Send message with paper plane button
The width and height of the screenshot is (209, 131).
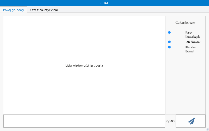191,121
